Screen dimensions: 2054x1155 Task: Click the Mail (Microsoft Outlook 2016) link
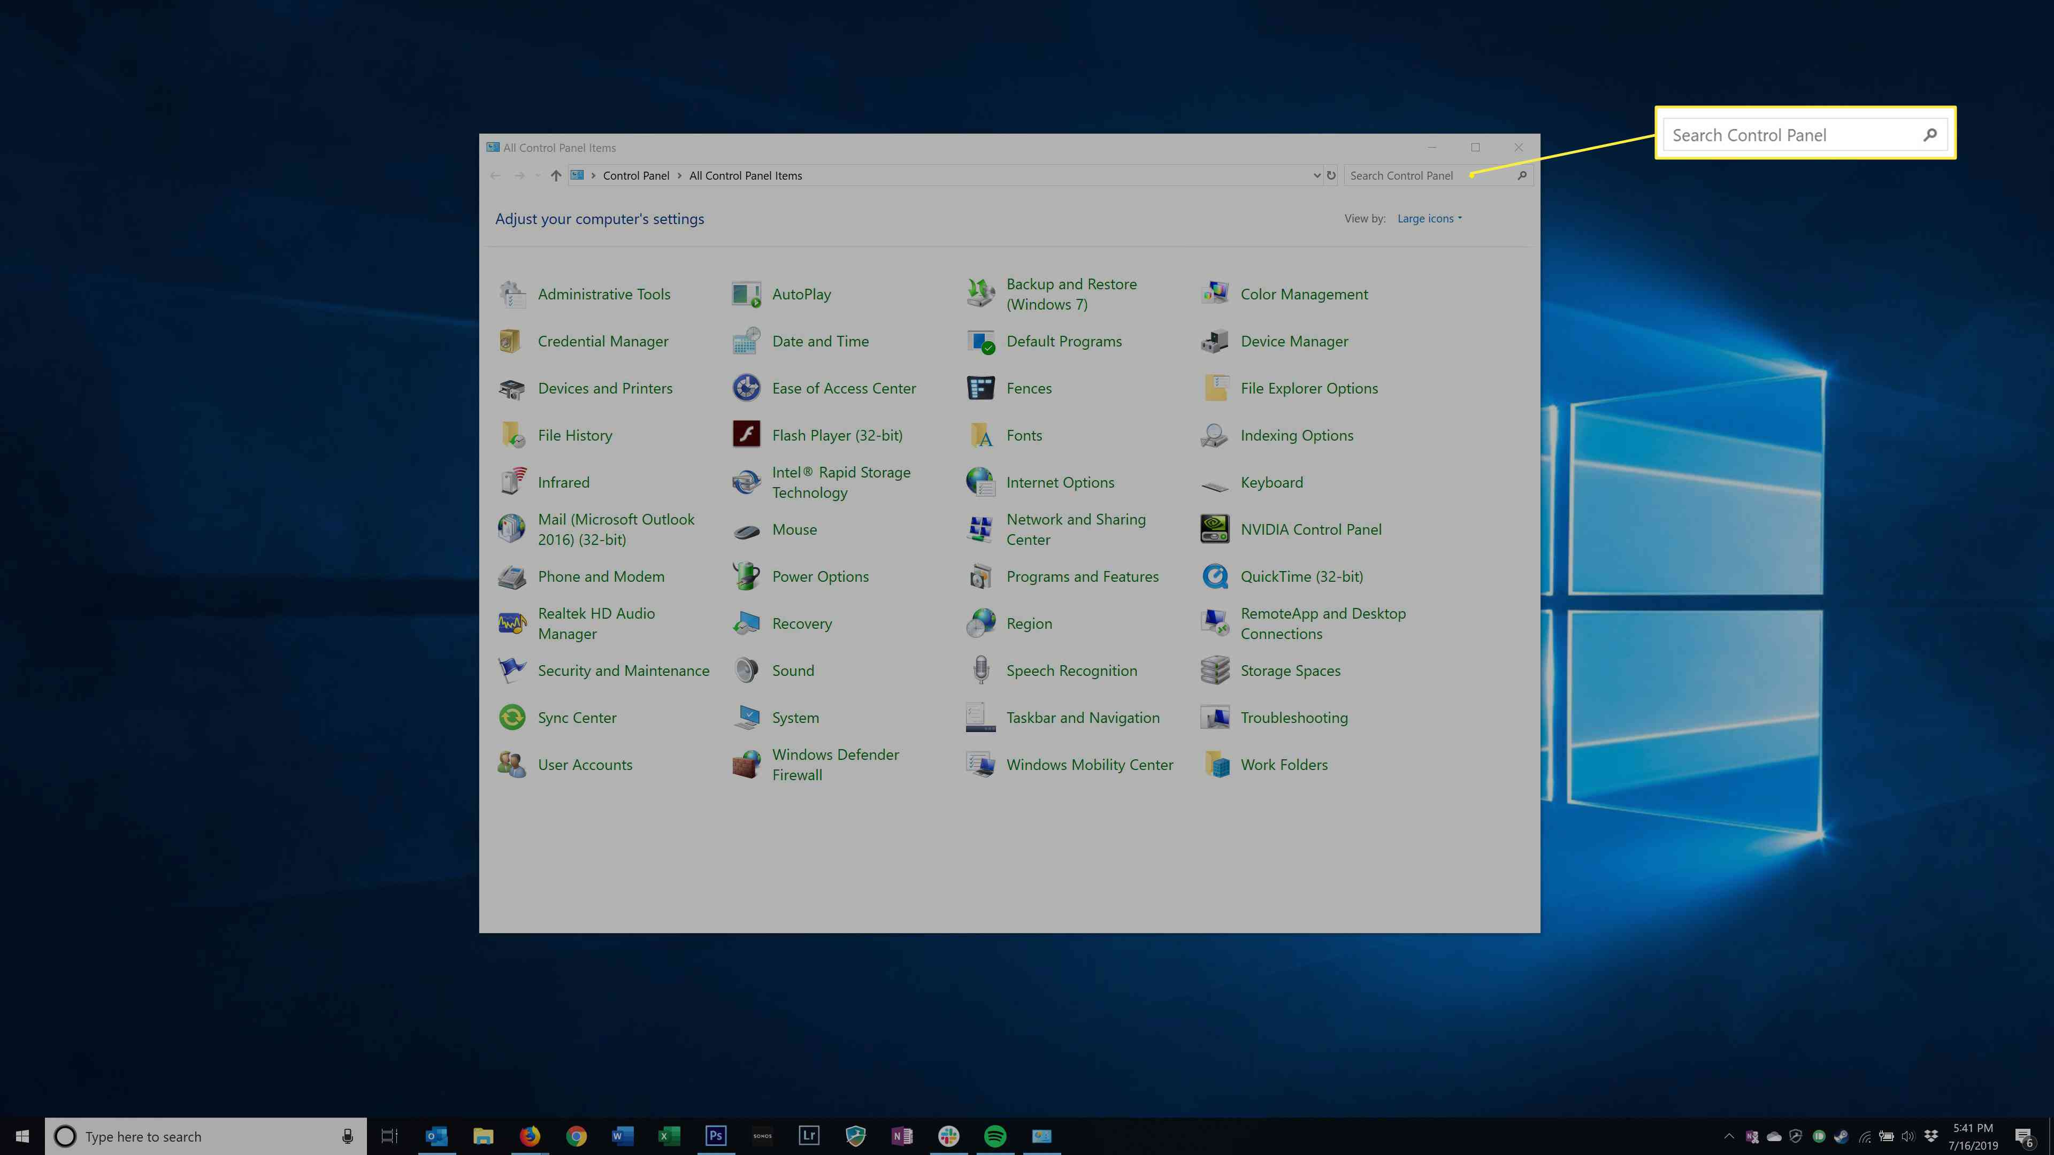tap(616, 529)
